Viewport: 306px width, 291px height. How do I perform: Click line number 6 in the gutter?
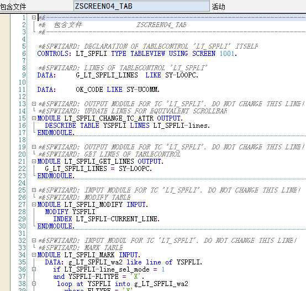tap(24, 53)
